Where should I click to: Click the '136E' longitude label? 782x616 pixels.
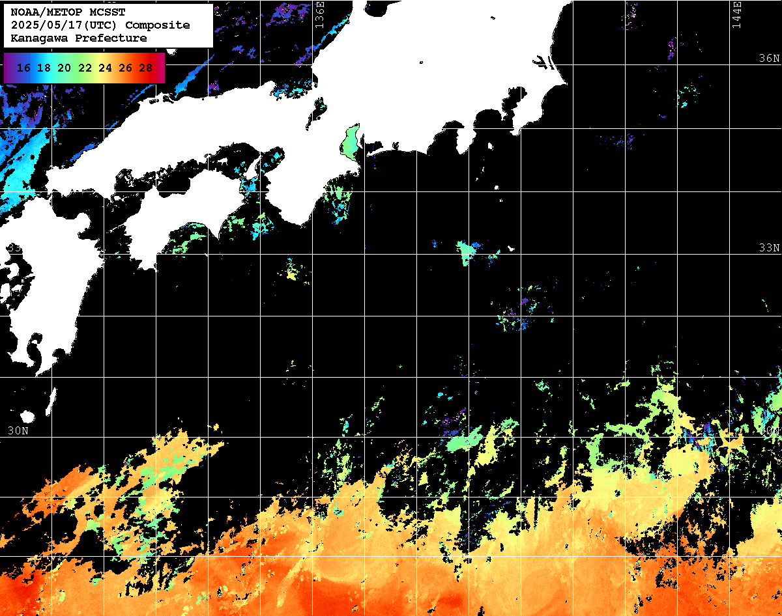(319, 14)
